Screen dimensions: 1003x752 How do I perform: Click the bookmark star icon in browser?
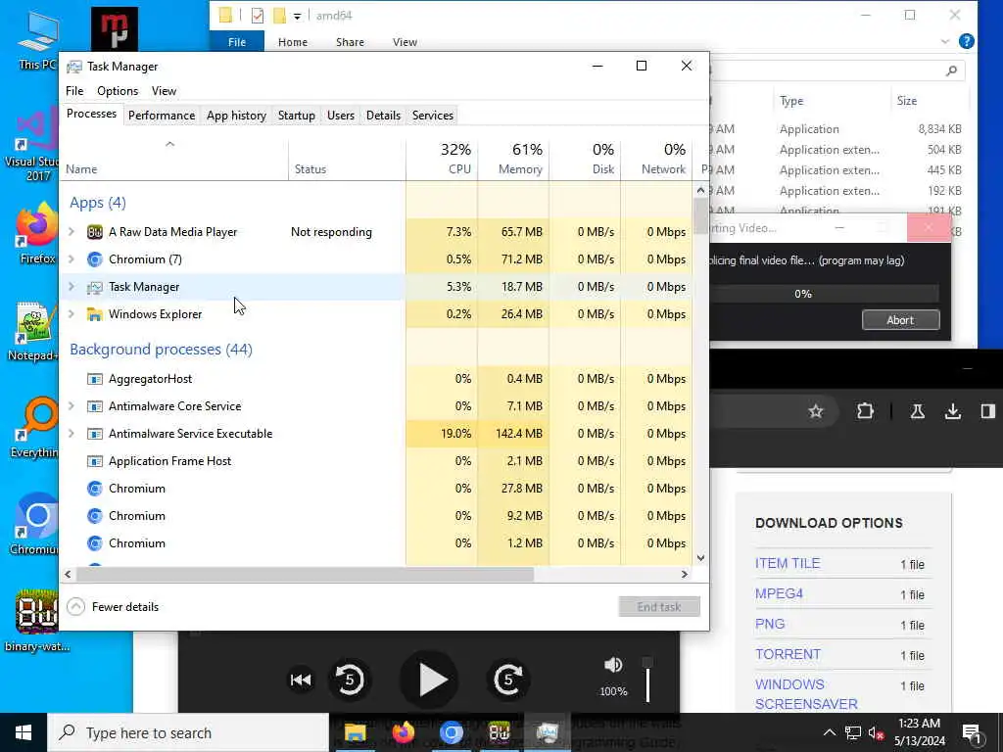pyautogui.click(x=816, y=411)
